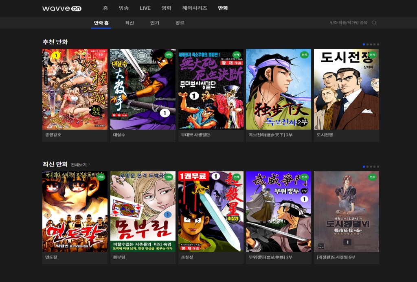Viewport: 417px width, 282px height.
Task: Select the 영화 menu item
Action: (x=166, y=8)
